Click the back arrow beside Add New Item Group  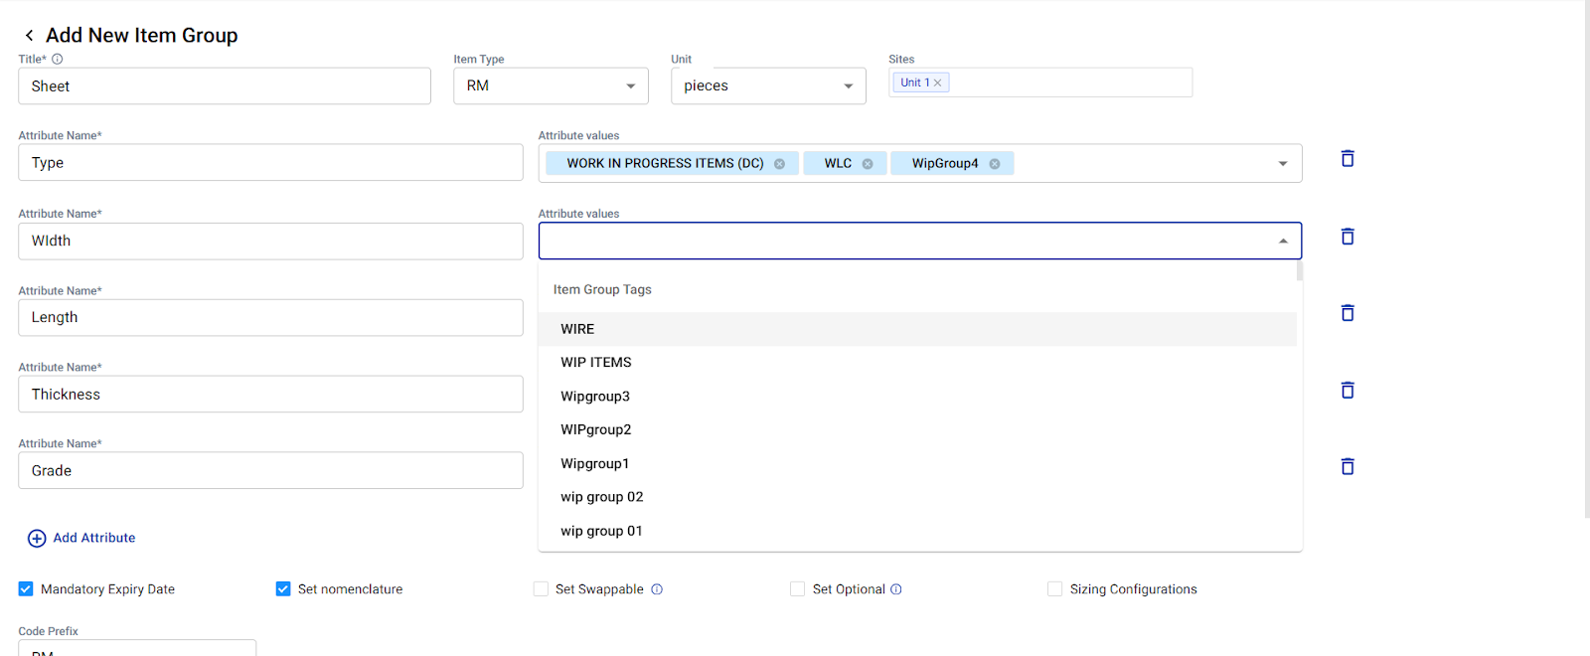click(29, 36)
